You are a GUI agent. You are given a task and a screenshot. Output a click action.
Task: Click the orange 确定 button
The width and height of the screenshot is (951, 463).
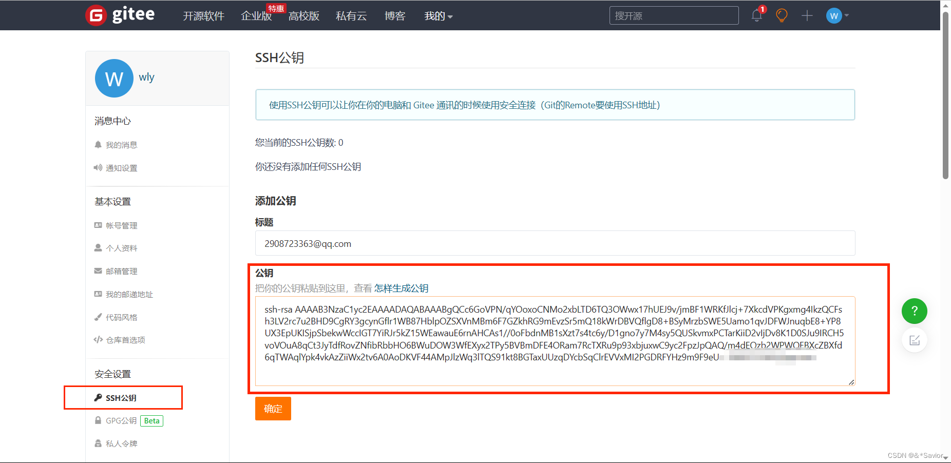pyautogui.click(x=273, y=409)
